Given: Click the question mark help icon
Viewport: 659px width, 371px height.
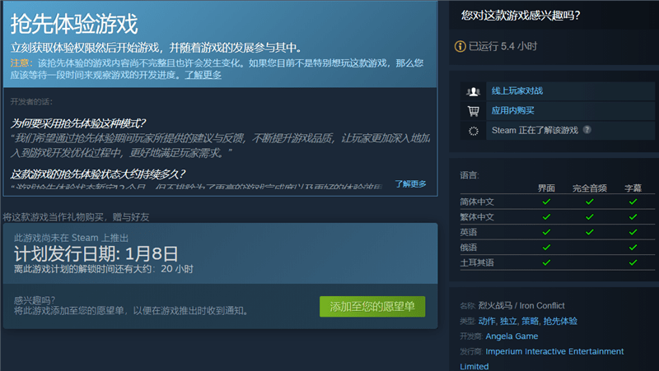Looking at the screenshot, I should click(587, 130).
